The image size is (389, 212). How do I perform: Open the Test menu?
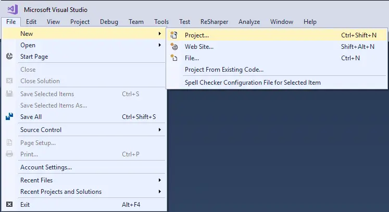click(x=184, y=22)
